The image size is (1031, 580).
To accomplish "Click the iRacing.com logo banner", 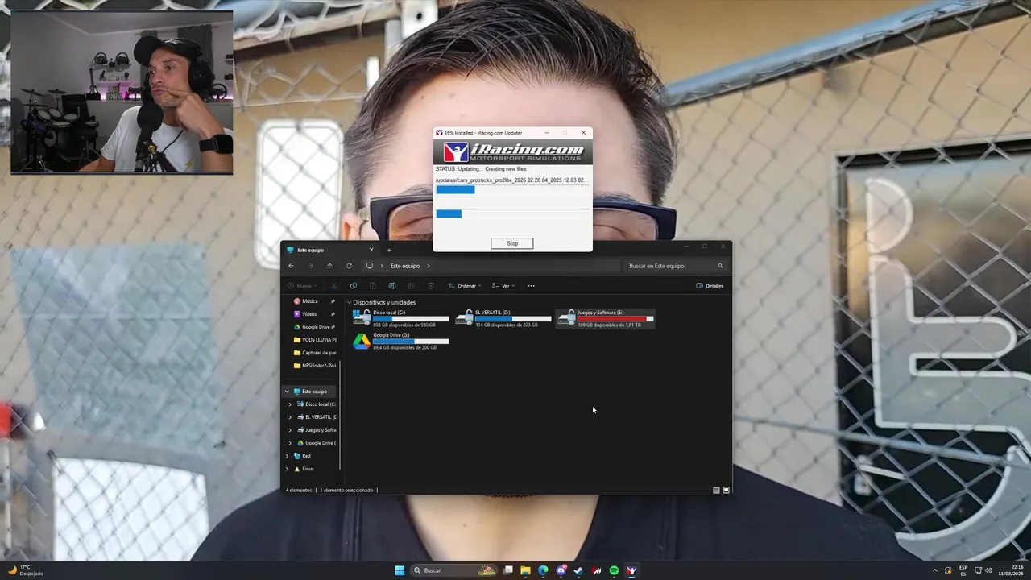I will [512, 152].
